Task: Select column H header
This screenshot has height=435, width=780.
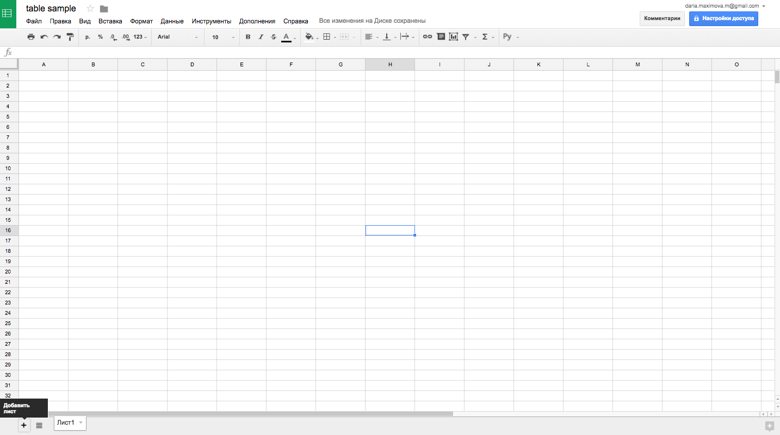Action: (x=390, y=65)
